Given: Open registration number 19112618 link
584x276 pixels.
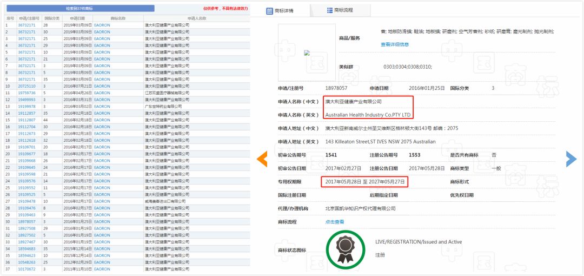Looking at the screenshot, I should 26,140.
